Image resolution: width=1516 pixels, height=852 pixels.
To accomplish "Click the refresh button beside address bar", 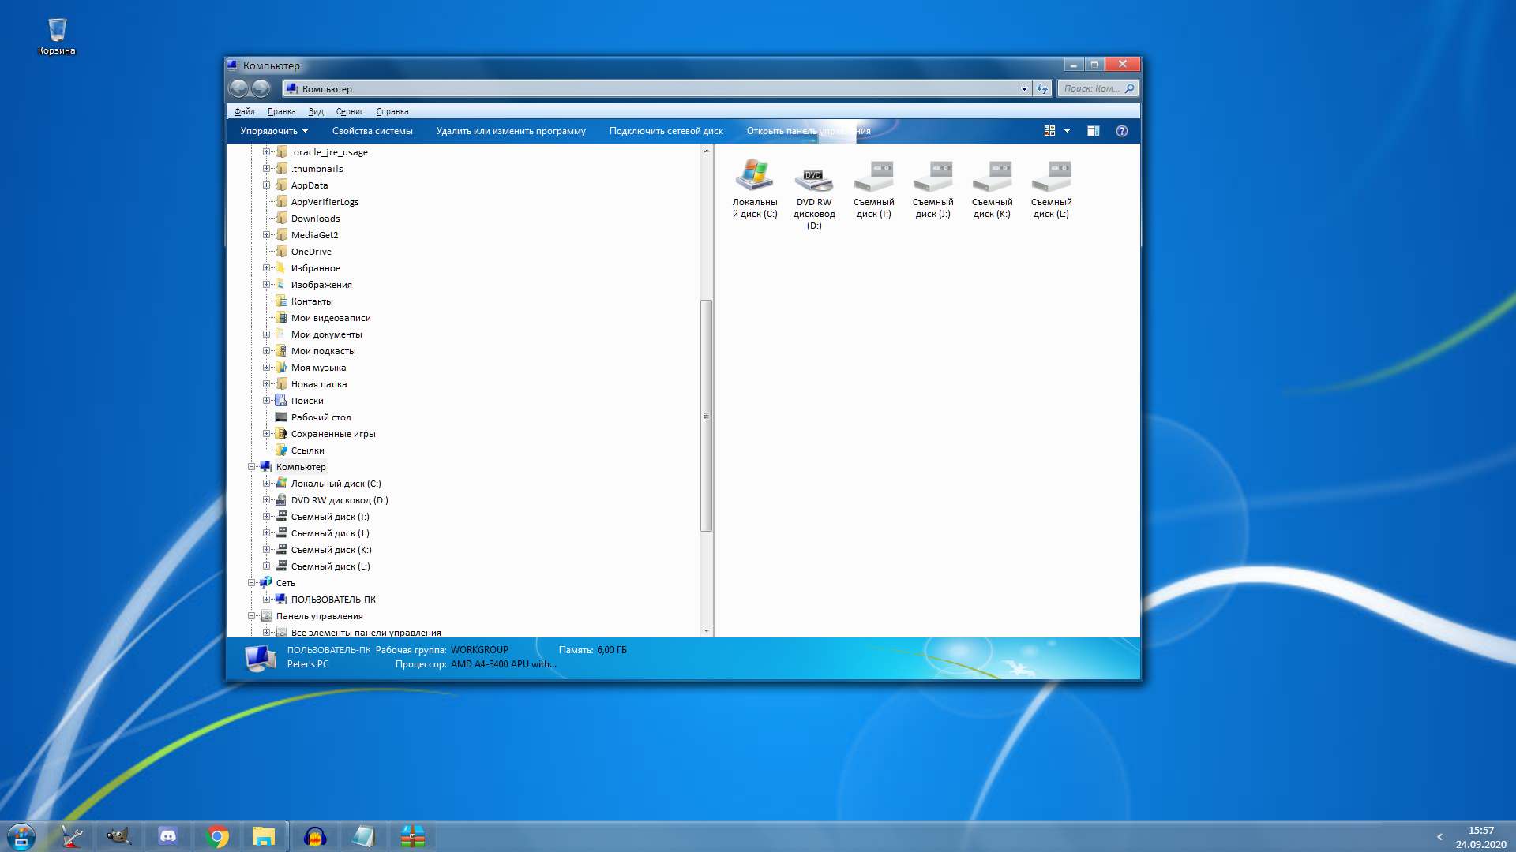I will coord(1042,88).
